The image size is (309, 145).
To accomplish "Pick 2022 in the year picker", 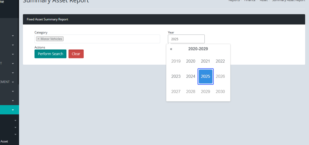I will 220,61.
